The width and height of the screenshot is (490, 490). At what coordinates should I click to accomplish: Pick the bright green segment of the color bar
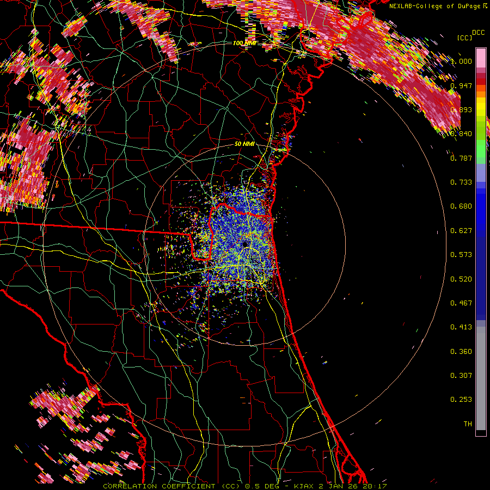pyautogui.click(x=481, y=148)
